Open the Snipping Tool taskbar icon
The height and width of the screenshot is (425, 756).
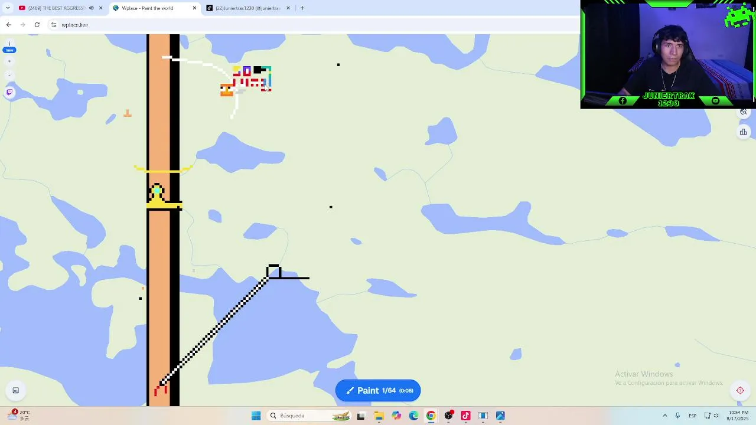pyautogui.click(x=483, y=416)
